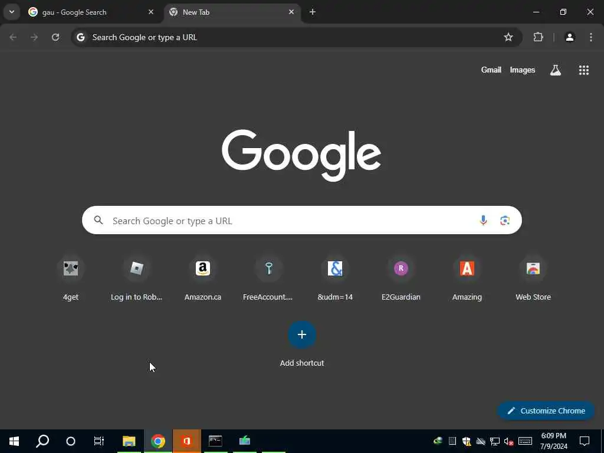Click the magnifier icon in search box
The image size is (604, 453).
[x=99, y=220]
